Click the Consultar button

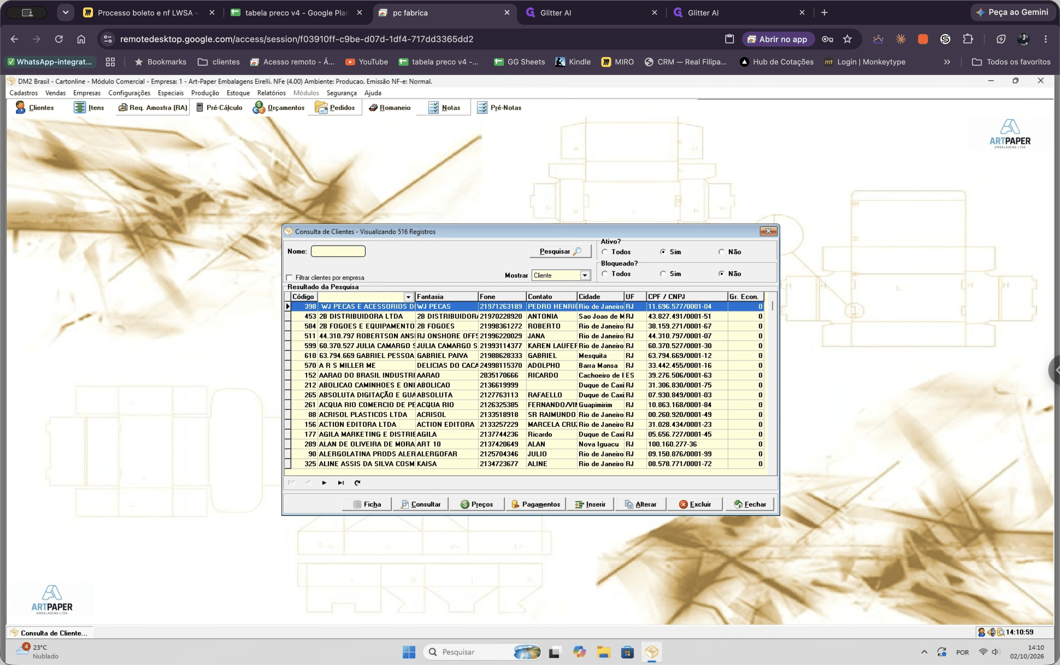coord(421,504)
